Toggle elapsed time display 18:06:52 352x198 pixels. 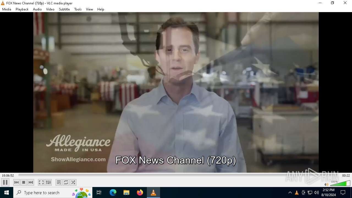pos(8,175)
